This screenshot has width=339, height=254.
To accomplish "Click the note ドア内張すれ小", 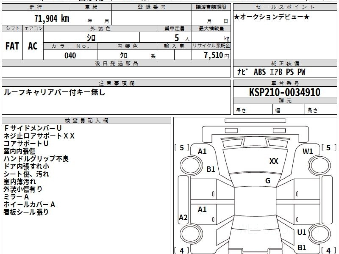I will [x=26, y=167].
